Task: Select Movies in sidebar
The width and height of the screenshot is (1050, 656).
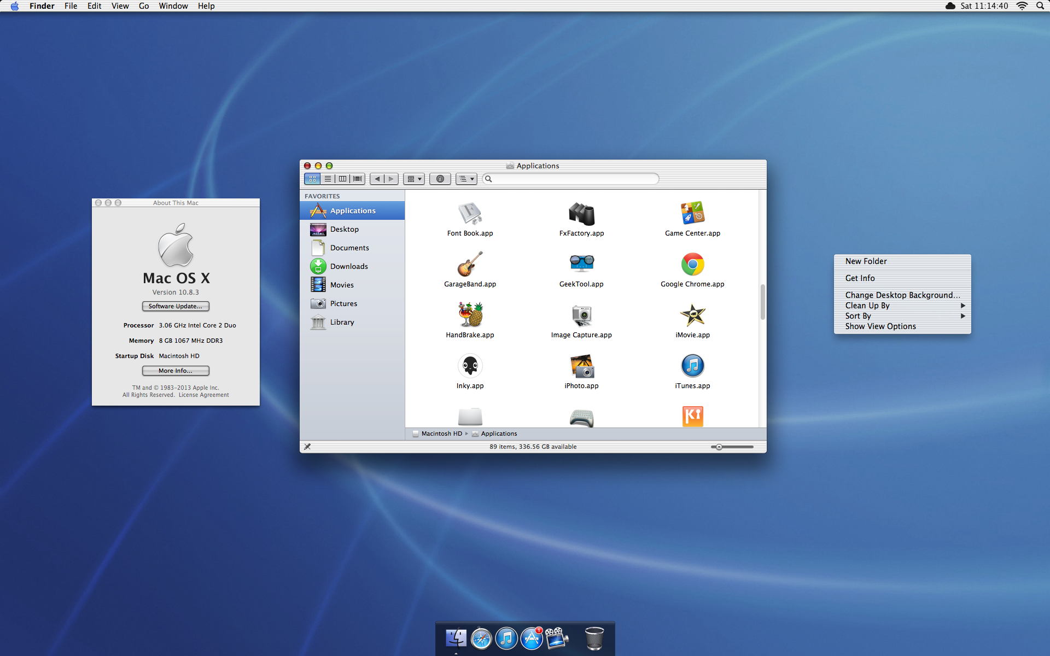Action: [352, 285]
